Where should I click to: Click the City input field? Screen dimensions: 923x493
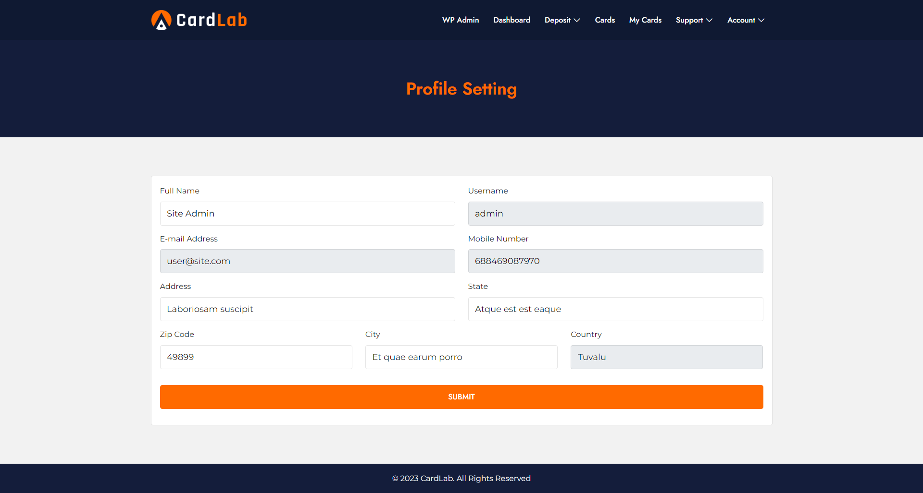pyautogui.click(x=461, y=357)
